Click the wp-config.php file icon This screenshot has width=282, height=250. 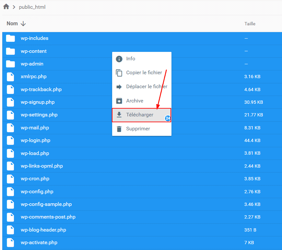point(11,192)
